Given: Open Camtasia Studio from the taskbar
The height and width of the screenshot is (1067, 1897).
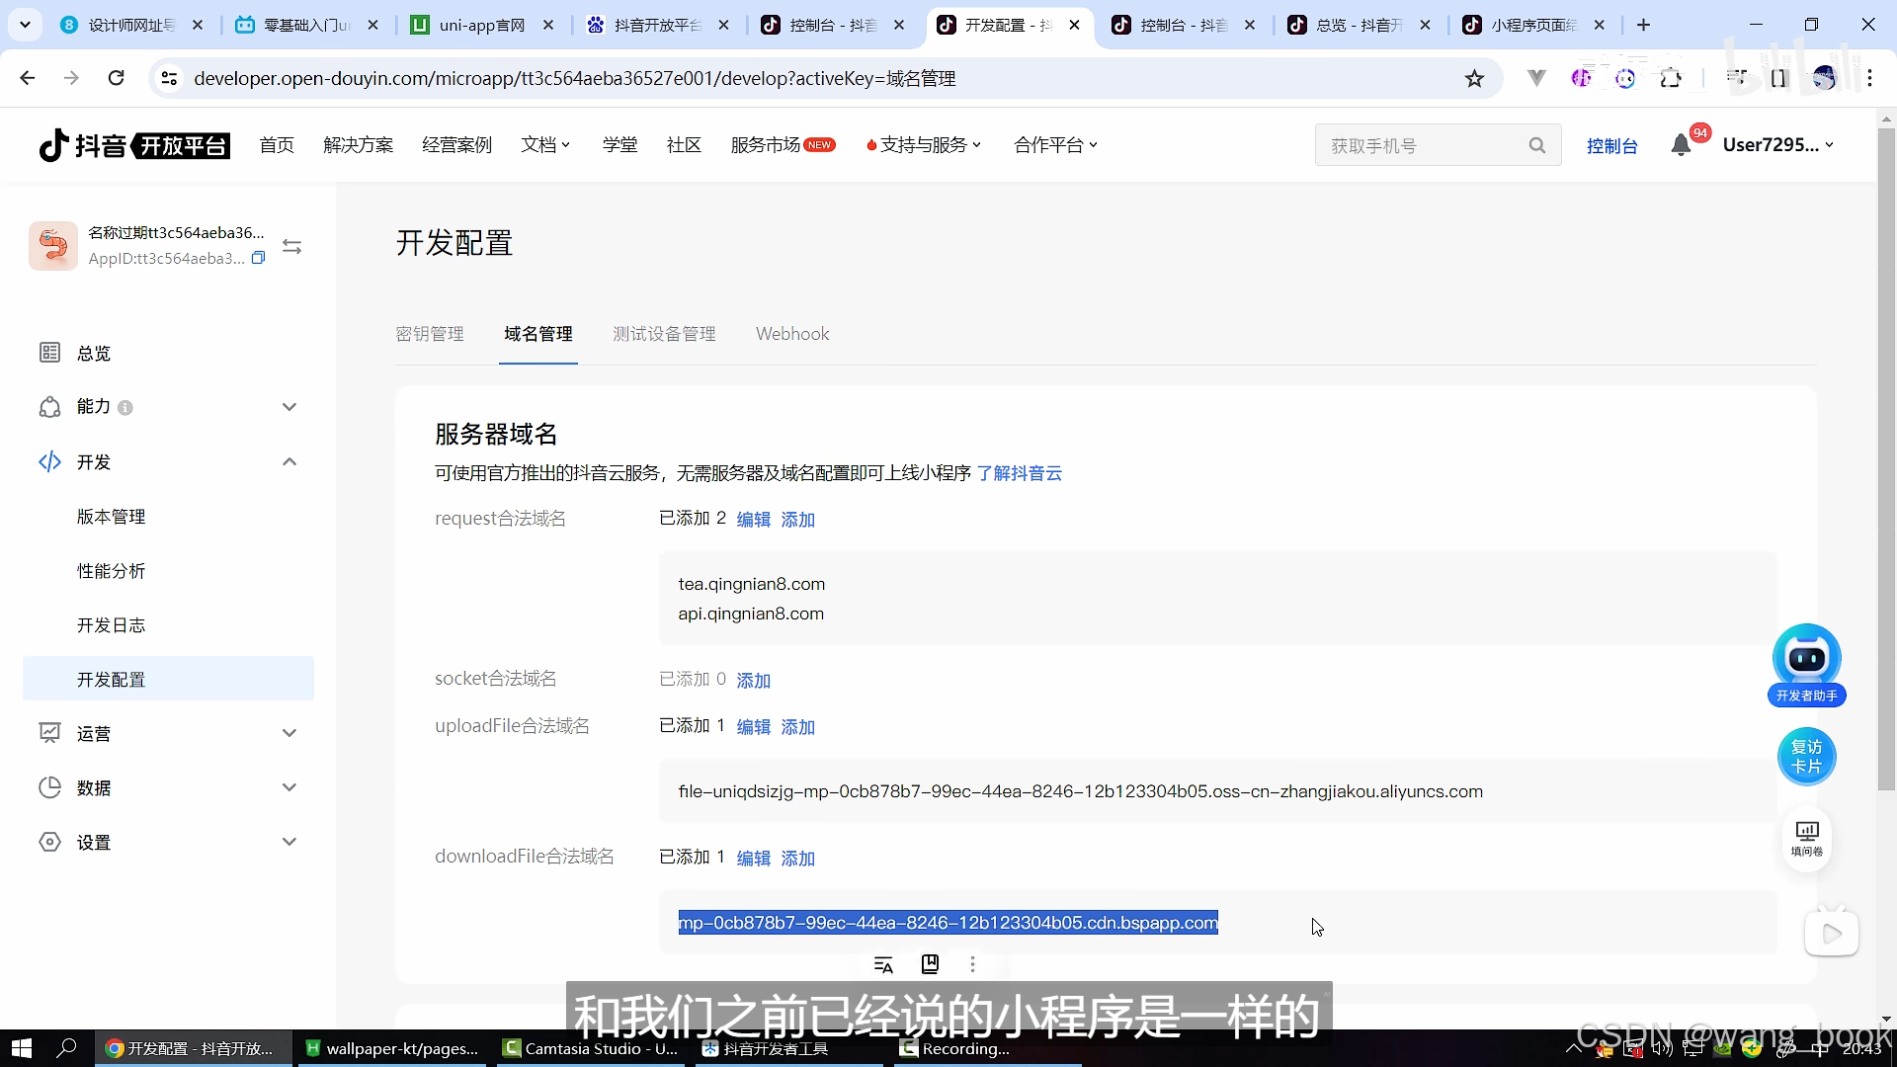Looking at the screenshot, I should [x=592, y=1048].
